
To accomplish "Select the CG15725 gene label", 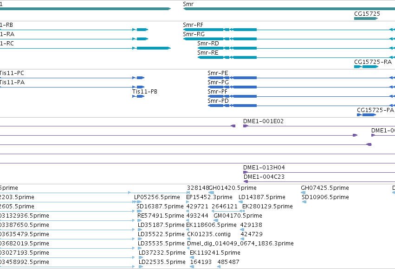I will (367, 14).
